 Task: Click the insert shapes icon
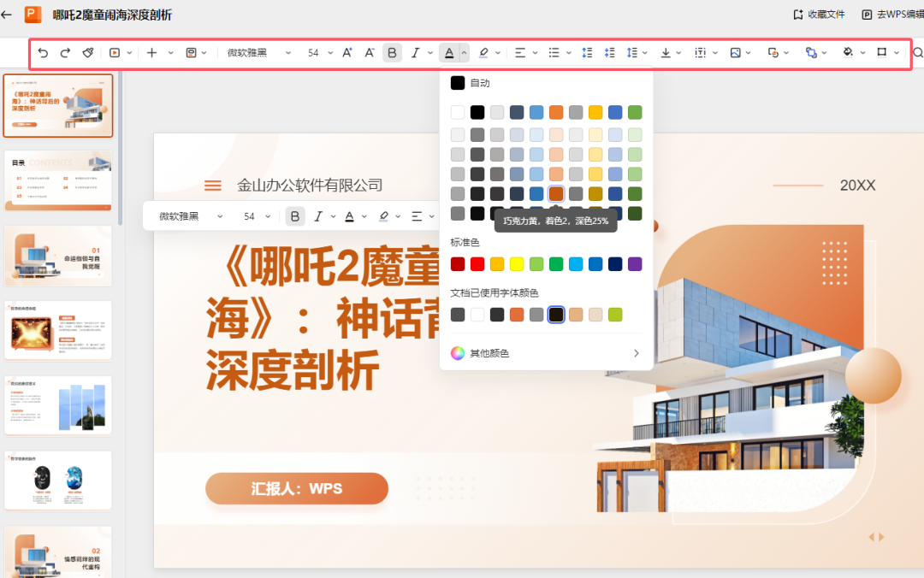(773, 52)
